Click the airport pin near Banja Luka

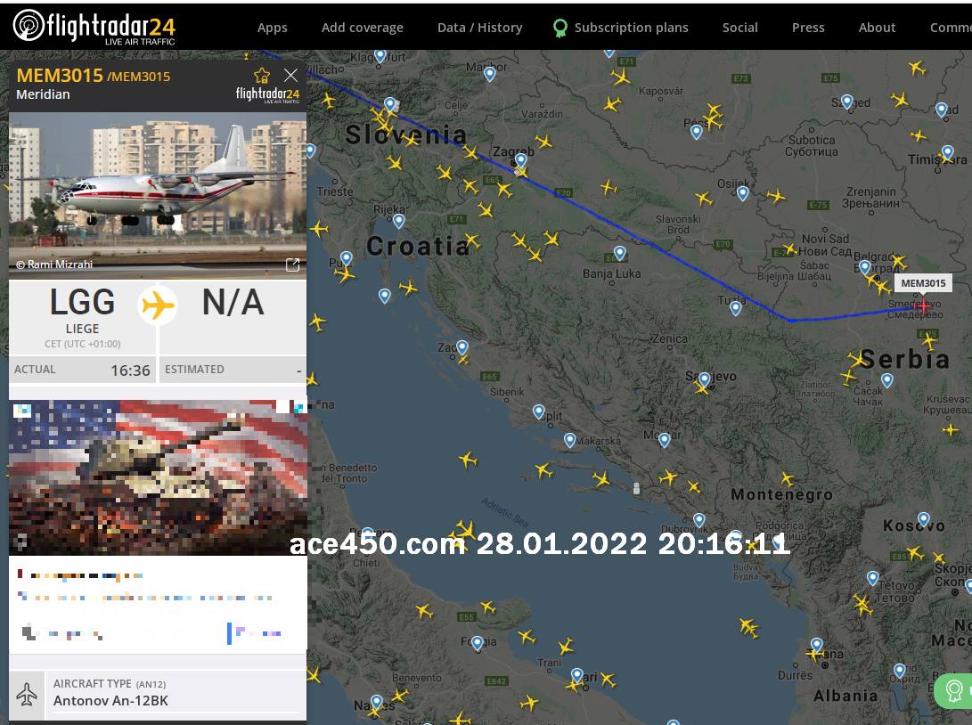620,254
